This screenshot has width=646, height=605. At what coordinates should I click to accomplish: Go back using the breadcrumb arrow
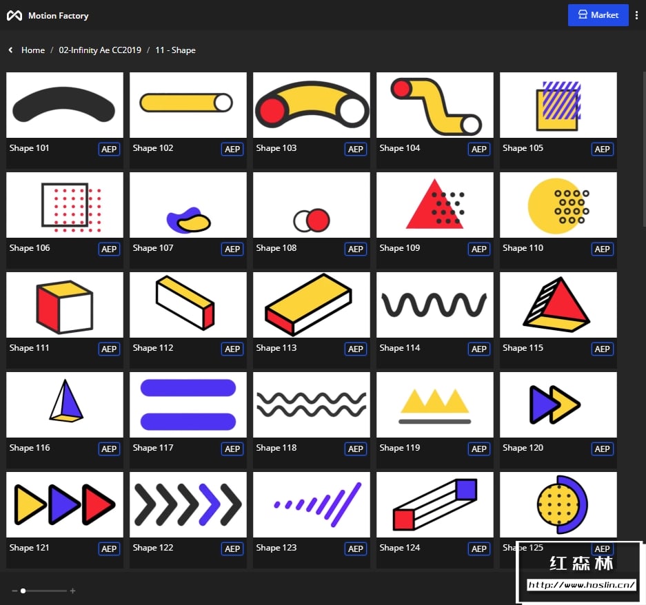(11, 50)
